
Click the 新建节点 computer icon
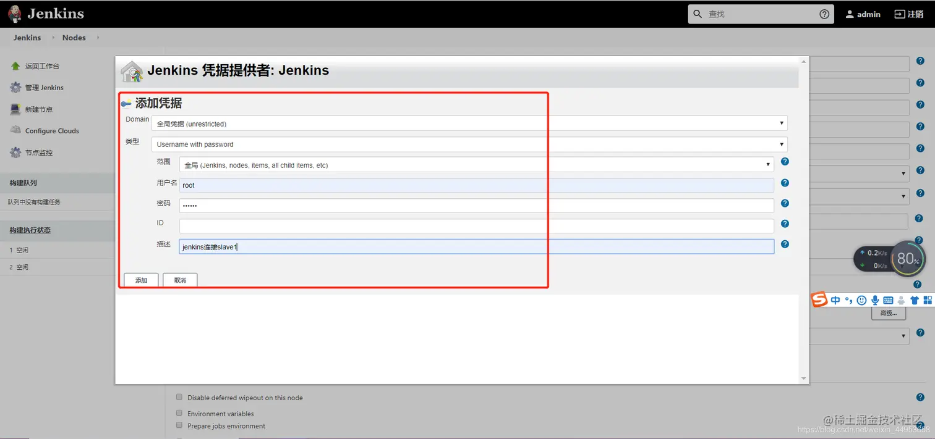(x=15, y=109)
